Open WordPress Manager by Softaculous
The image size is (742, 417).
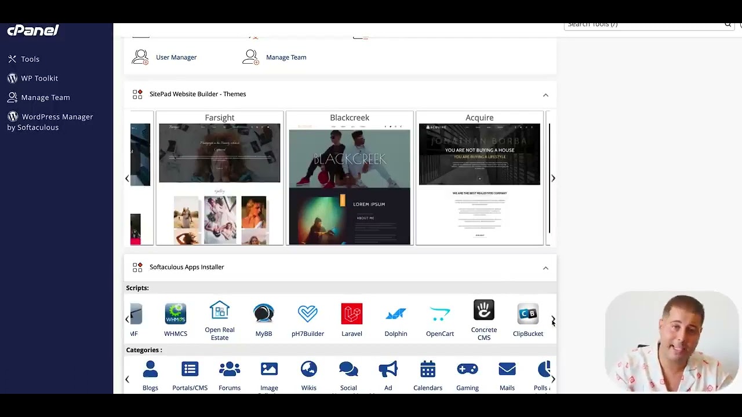50,122
